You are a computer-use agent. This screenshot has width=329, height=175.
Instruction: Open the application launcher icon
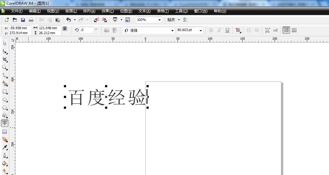tap(115, 20)
